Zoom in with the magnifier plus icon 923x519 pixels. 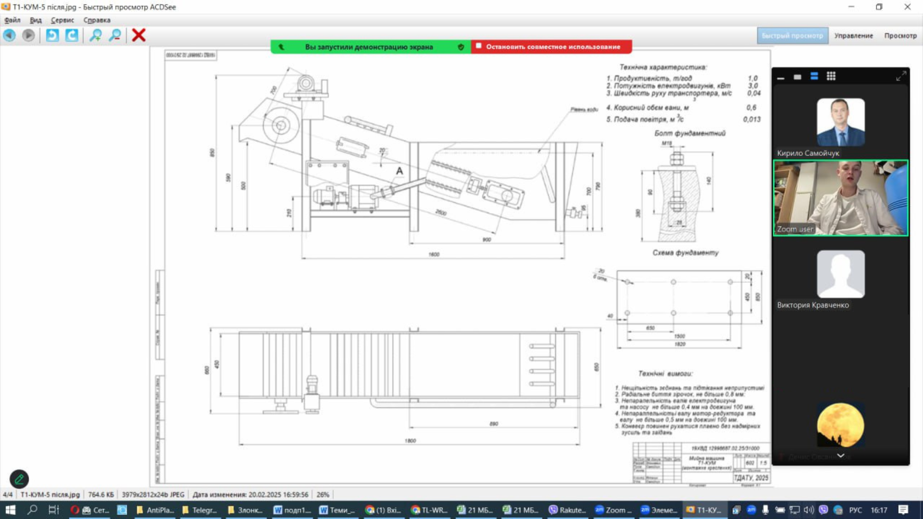[96, 35]
